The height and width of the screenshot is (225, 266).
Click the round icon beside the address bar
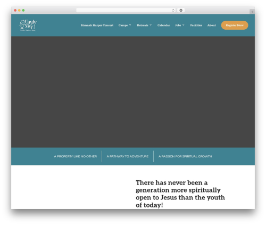pyautogui.click(x=181, y=10)
